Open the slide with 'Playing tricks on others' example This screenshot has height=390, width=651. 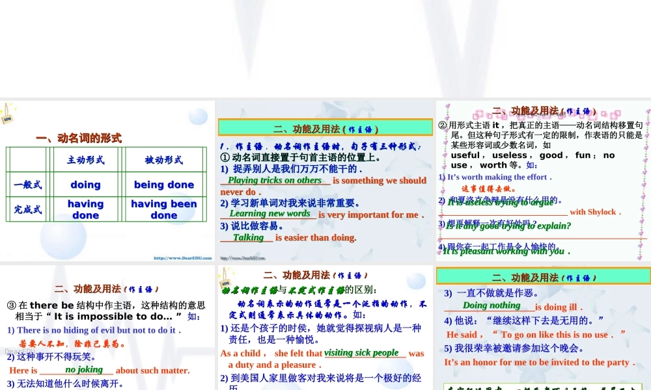click(x=325, y=181)
